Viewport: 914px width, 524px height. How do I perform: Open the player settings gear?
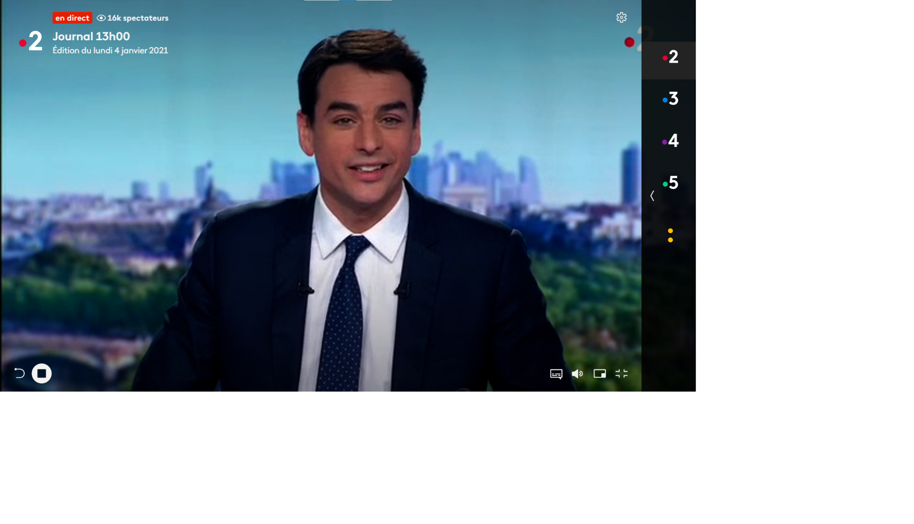click(621, 17)
